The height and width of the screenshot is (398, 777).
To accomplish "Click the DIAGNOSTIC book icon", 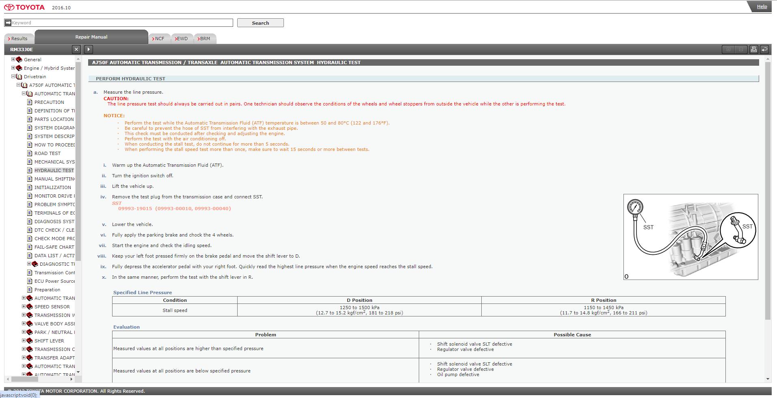I will coord(35,264).
